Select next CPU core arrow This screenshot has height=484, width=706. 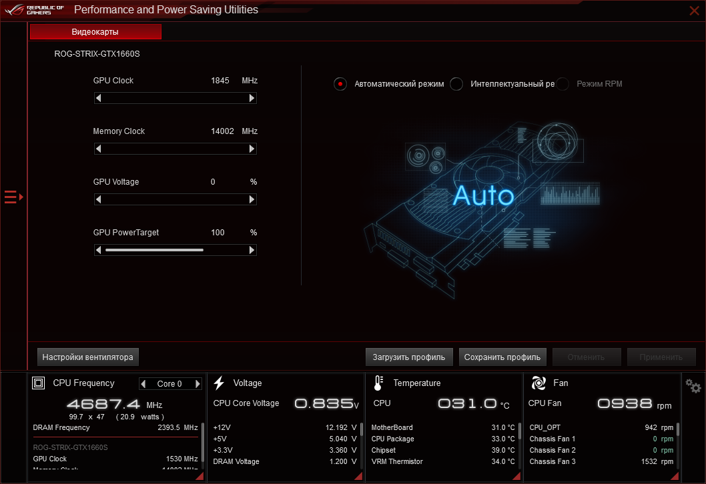[x=198, y=384]
